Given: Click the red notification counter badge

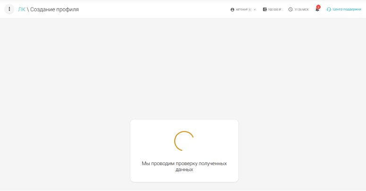Looking at the screenshot, I should [319, 7].
